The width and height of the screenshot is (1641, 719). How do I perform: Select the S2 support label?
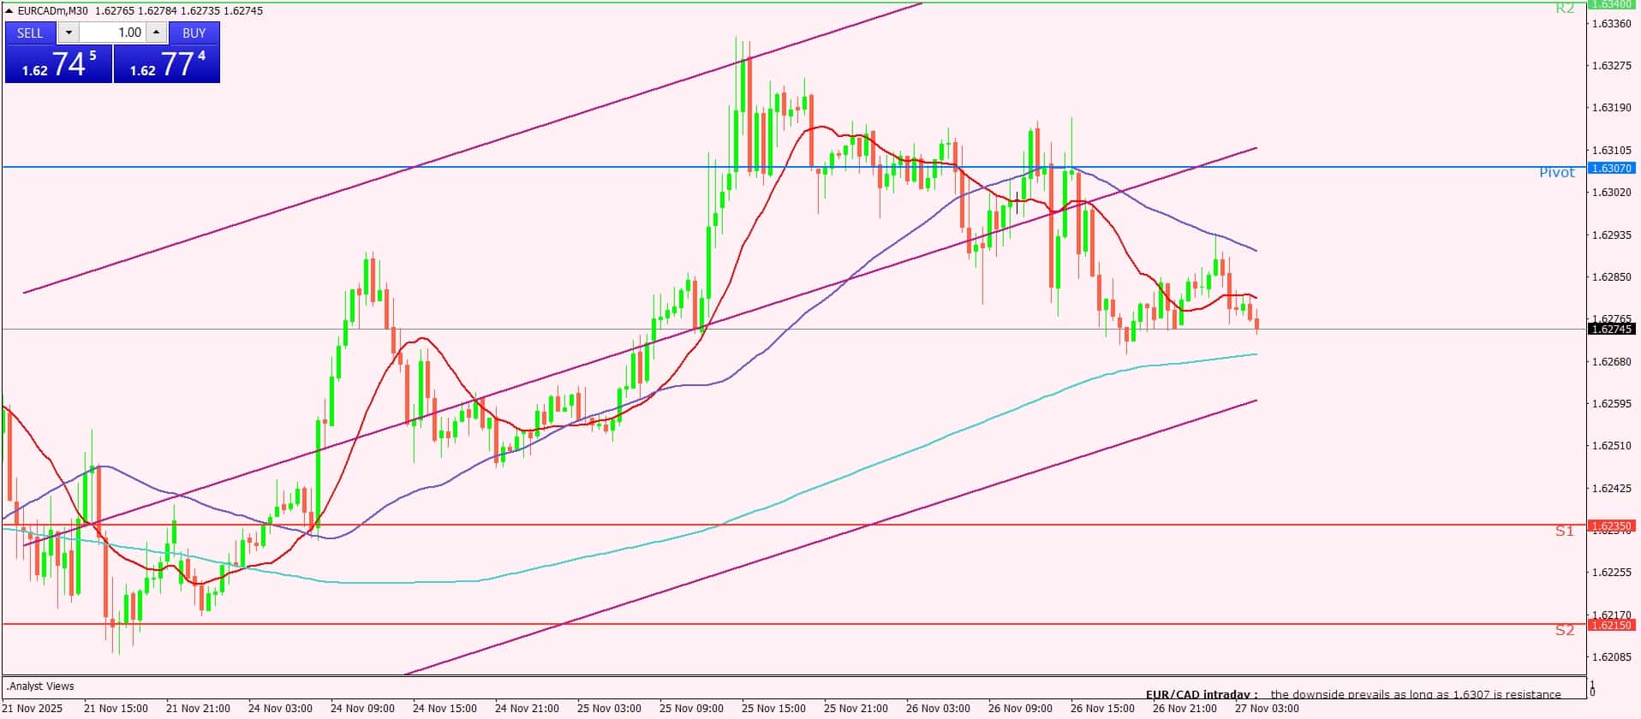tap(1565, 631)
